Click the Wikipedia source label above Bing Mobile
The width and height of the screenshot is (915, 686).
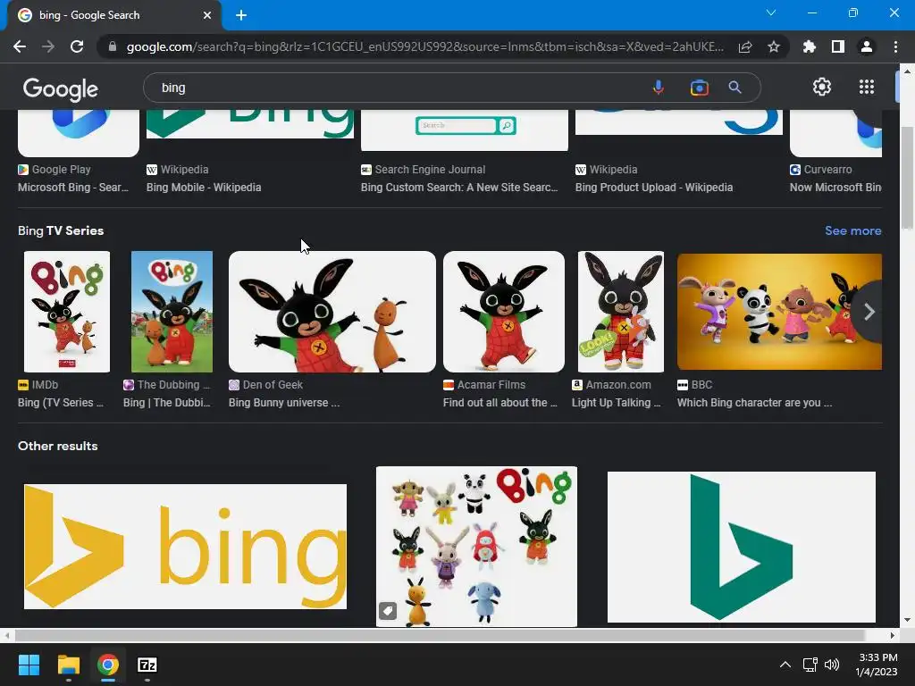click(x=184, y=169)
